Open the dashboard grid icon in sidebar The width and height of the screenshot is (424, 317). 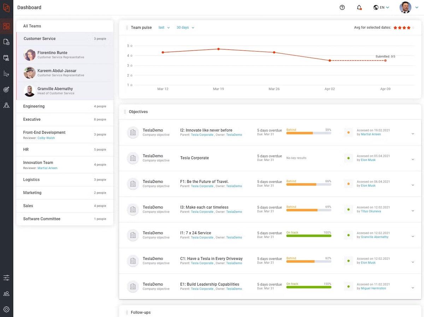pyautogui.click(x=6, y=26)
